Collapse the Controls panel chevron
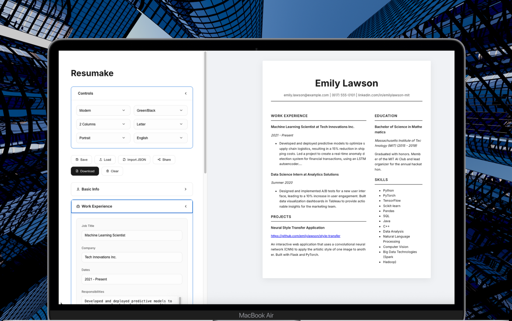The image size is (512, 321). pyautogui.click(x=185, y=94)
